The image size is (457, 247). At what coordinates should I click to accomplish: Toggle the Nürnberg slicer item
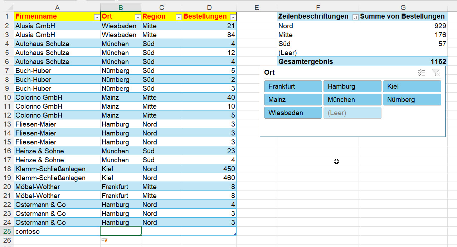pyautogui.click(x=412, y=100)
